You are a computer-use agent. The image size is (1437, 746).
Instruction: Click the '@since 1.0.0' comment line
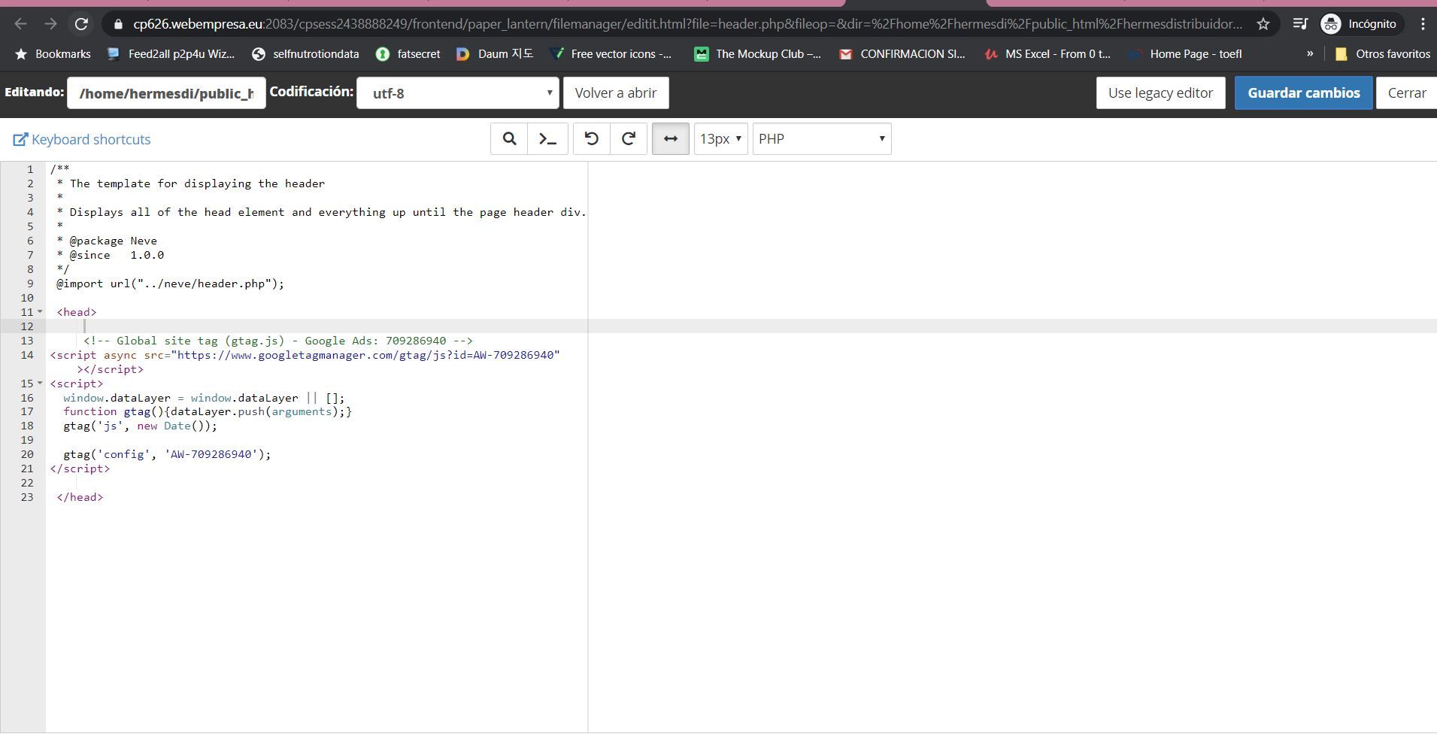[111, 255]
